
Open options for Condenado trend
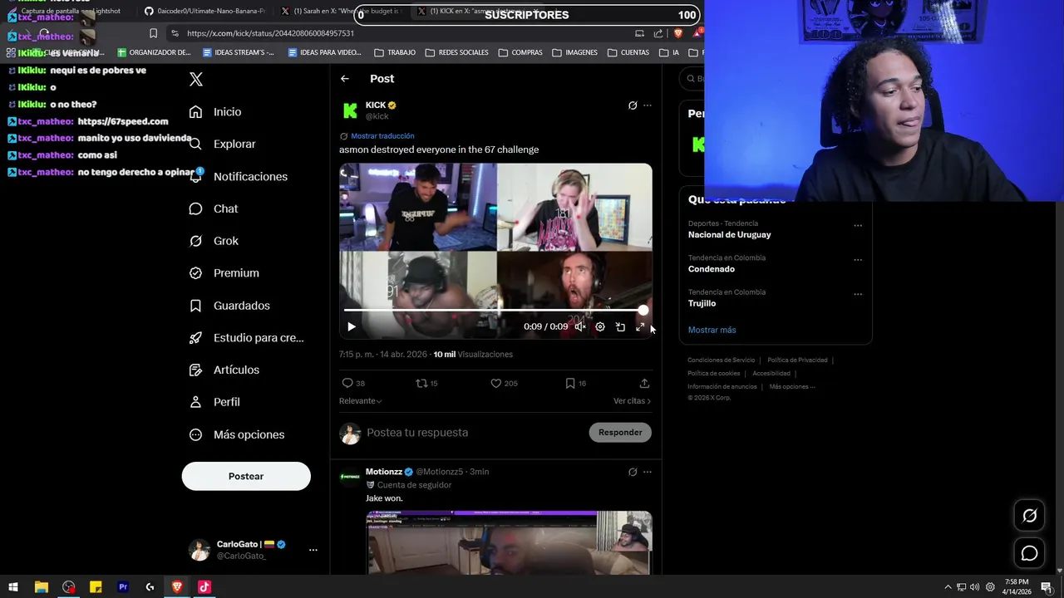pyautogui.click(x=858, y=260)
